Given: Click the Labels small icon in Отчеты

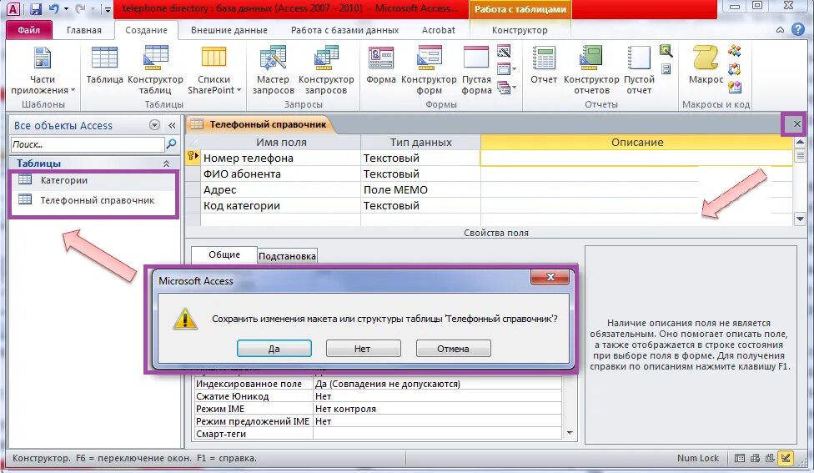Looking at the screenshot, I should [x=666, y=68].
